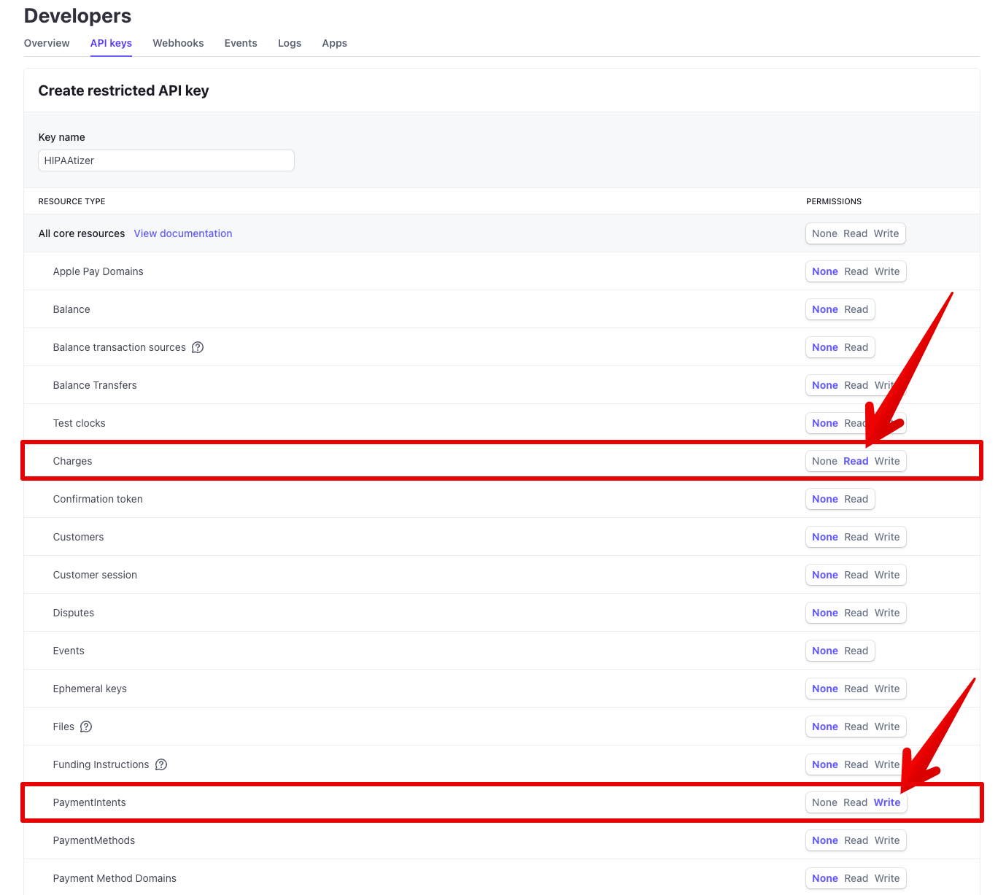
Task: Select Read for Ephemeral keys
Action: [856, 689]
